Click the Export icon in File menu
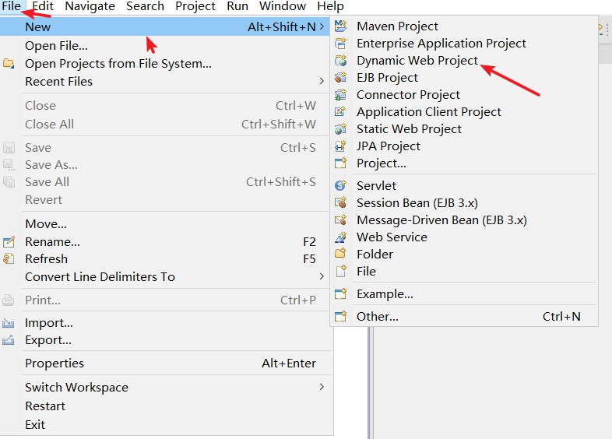The image size is (612, 439). 9,340
